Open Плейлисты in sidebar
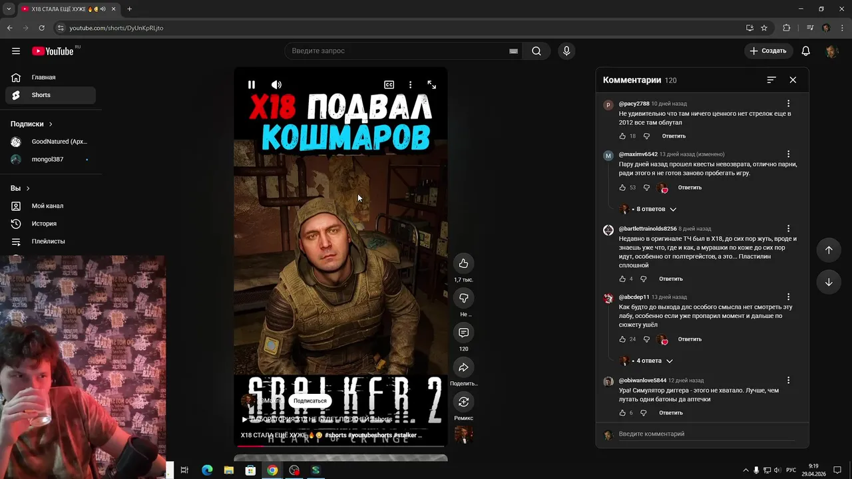 pos(51,241)
